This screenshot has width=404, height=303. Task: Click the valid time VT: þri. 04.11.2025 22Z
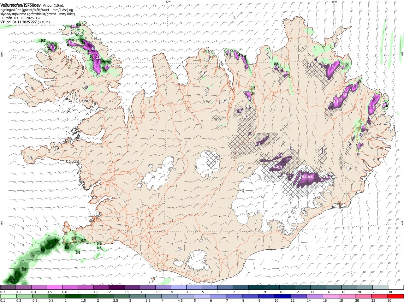[x=18, y=22]
